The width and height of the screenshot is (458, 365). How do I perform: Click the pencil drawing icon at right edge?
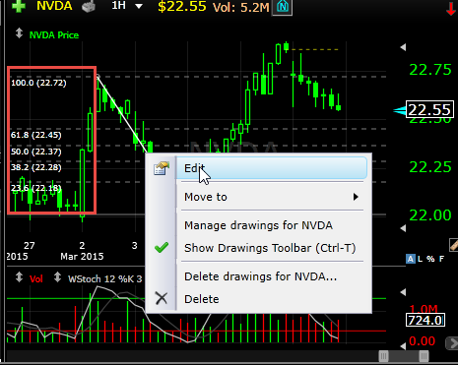click(x=454, y=245)
